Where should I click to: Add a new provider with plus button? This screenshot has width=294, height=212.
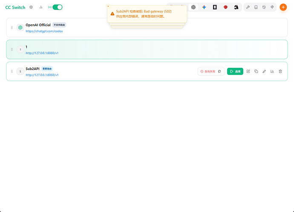tap(283, 7)
